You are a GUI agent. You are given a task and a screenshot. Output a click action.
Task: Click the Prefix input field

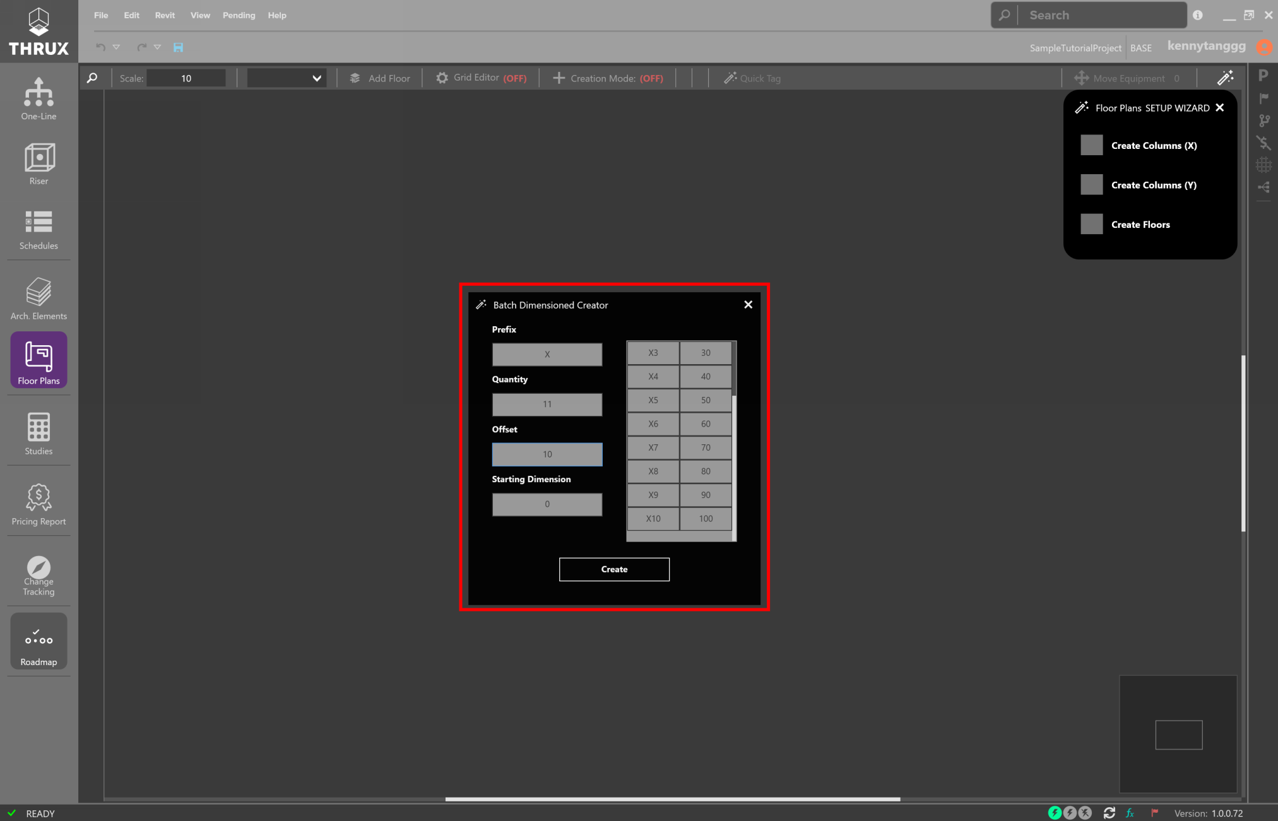point(547,355)
